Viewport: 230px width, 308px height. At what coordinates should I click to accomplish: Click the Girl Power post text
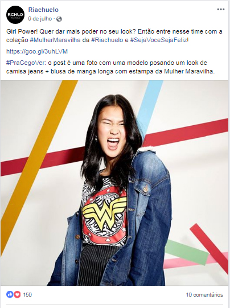click(114, 36)
